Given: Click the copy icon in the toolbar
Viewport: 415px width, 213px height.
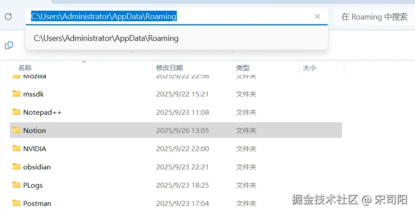Looking at the screenshot, I should pyautogui.click(x=9, y=45).
